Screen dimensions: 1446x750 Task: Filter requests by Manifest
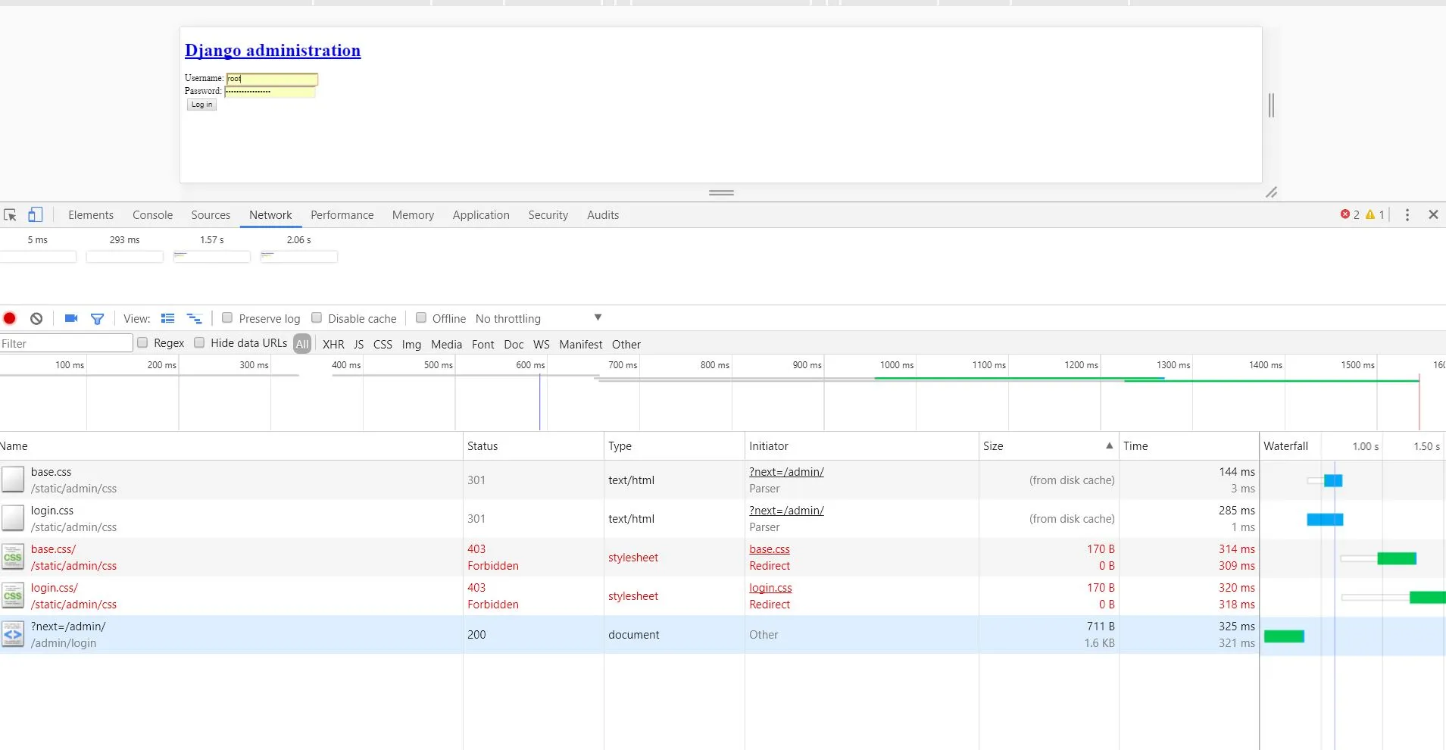click(581, 344)
